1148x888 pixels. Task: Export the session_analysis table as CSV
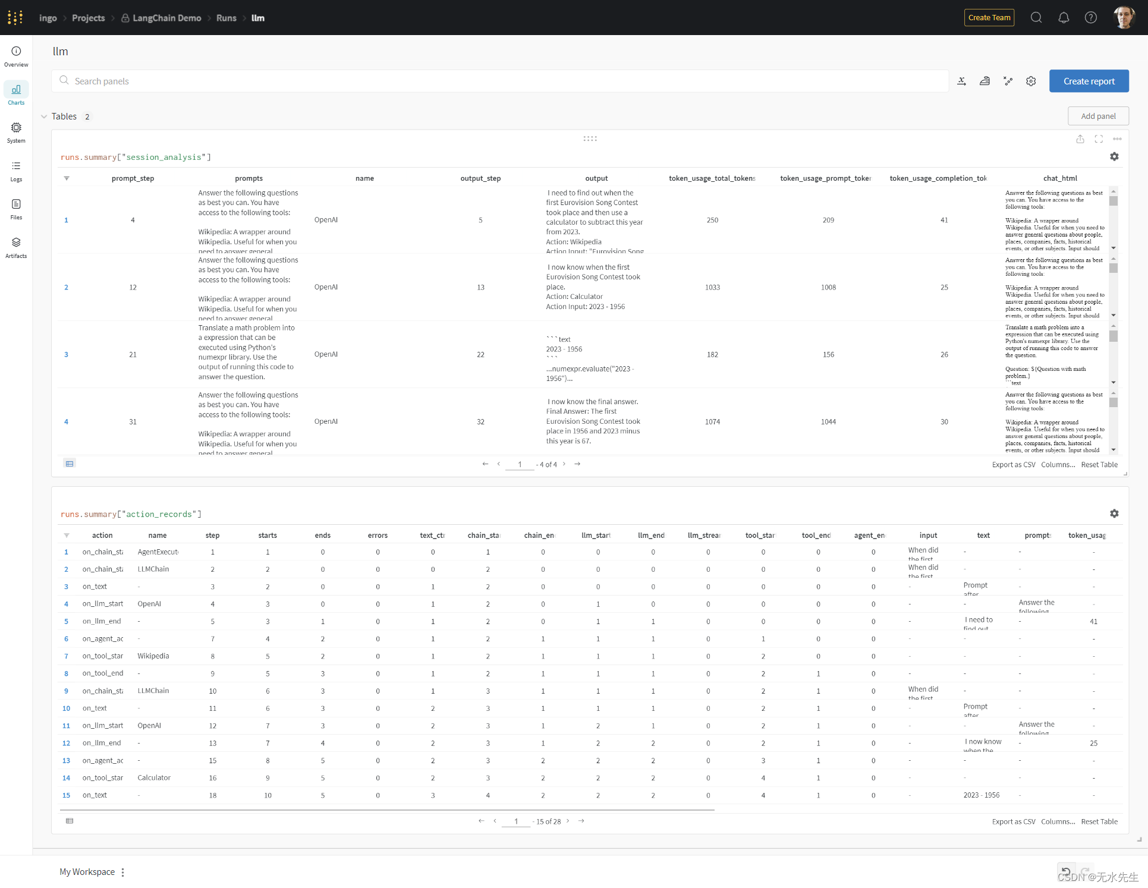(x=1014, y=464)
